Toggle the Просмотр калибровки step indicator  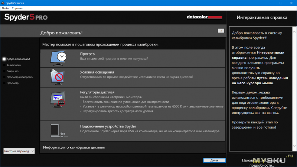4,77
